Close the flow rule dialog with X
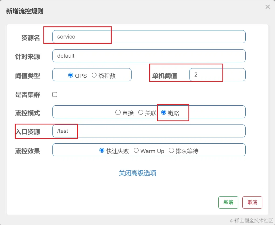 267,7
